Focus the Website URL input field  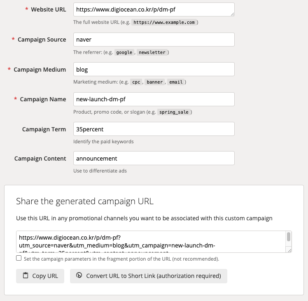click(x=154, y=9)
